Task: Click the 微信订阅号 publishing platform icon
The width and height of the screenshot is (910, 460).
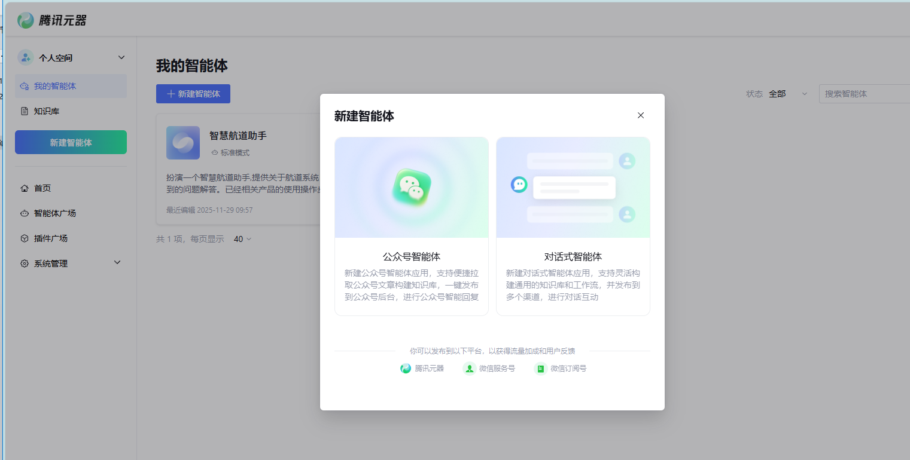Action: [x=540, y=369]
